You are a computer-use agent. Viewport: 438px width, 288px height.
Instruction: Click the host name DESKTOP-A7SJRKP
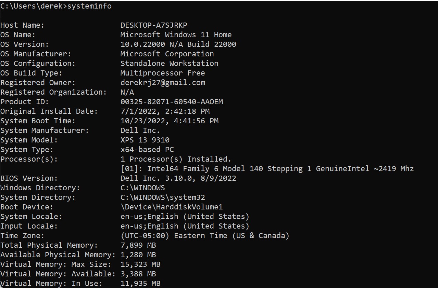(x=154, y=25)
